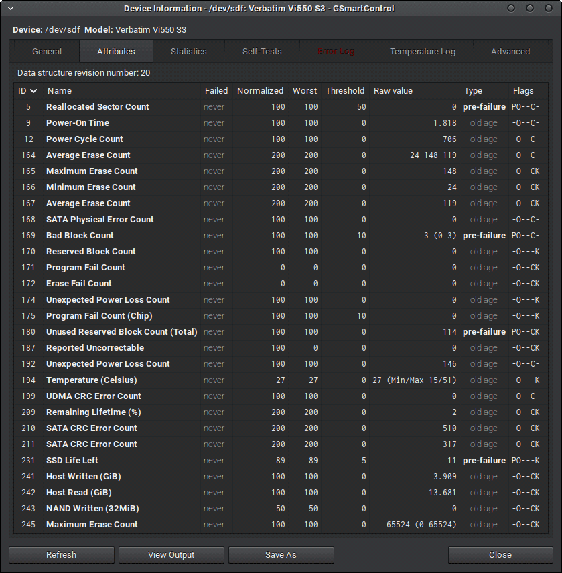Select Average Erase Count row with ID 164
The height and width of the screenshot is (573, 562).
point(281,155)
